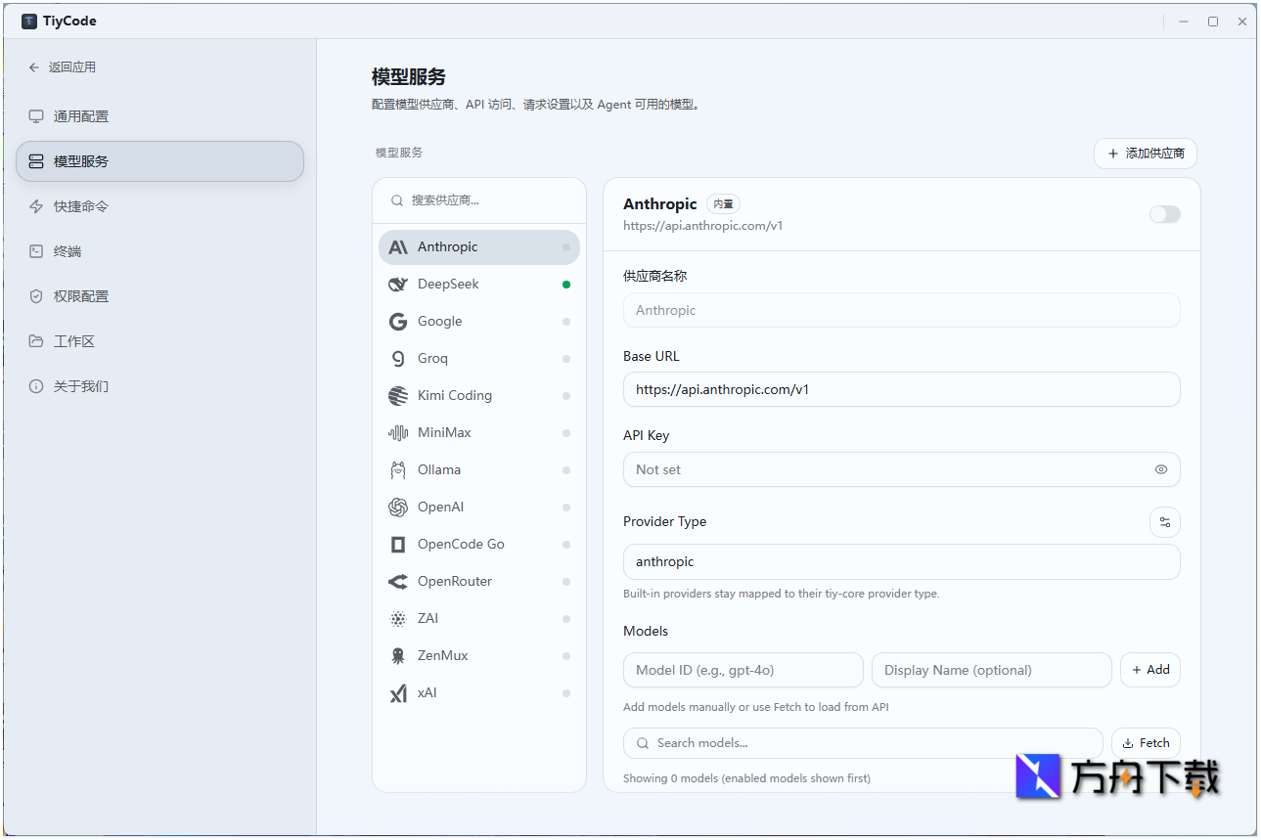The height and width of the screenshot is (840, 1261).
Task: Select the Kimi Coding provider row
Action: coord(479,396)
